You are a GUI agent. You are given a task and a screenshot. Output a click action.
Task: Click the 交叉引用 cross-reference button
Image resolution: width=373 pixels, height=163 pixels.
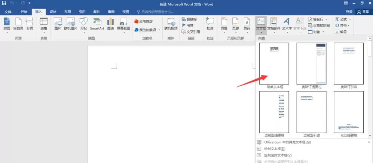(x=191, y=32)
